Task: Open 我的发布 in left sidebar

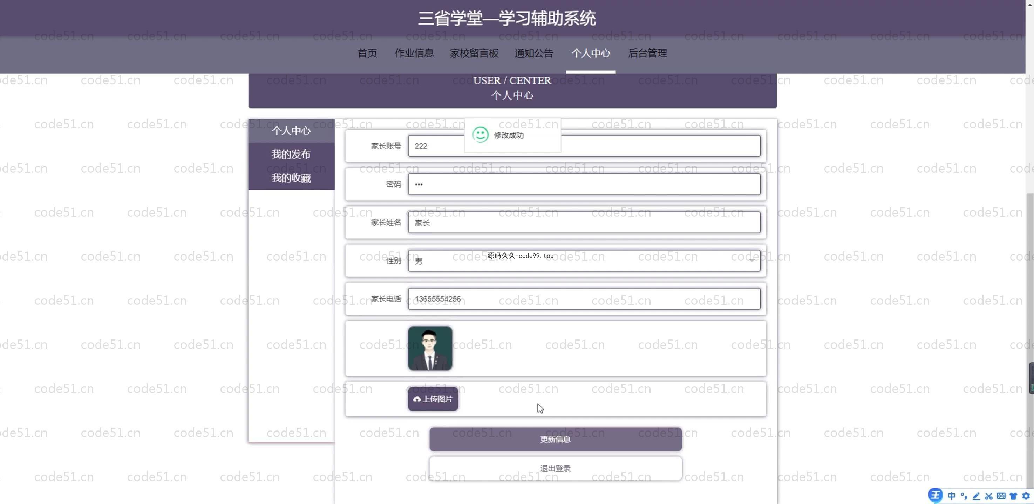Action: tap(291, 154)
